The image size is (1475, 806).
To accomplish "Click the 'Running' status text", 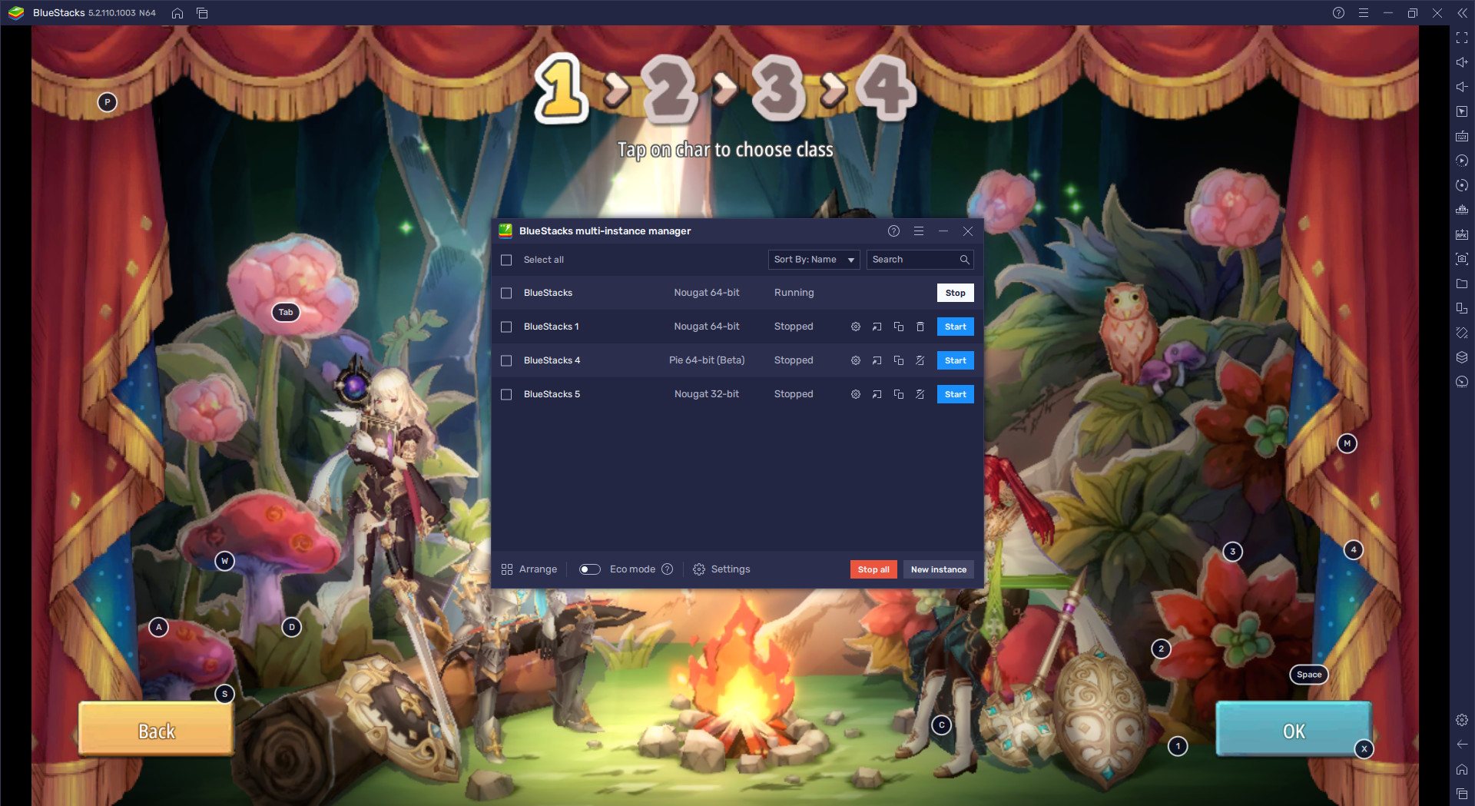I will click(x=794, y=293).
